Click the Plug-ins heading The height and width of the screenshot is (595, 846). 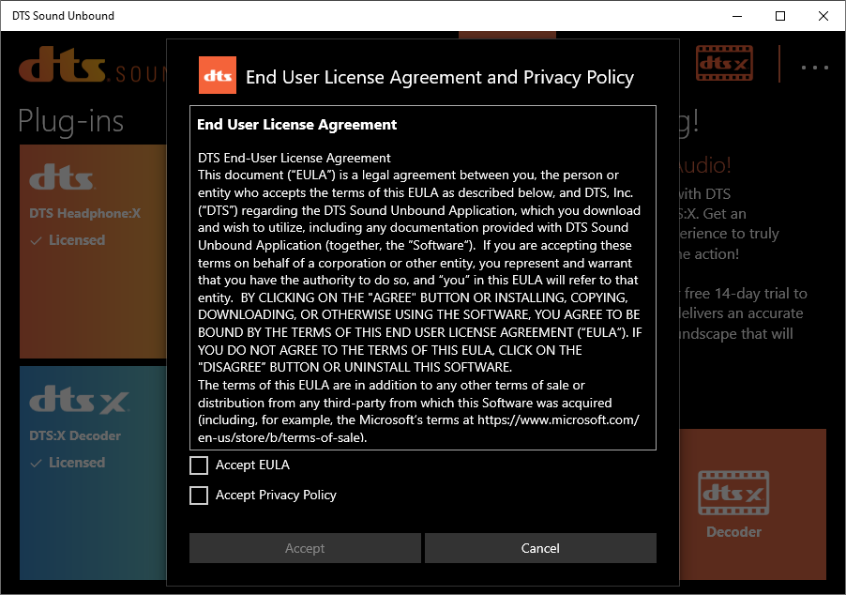70,121
